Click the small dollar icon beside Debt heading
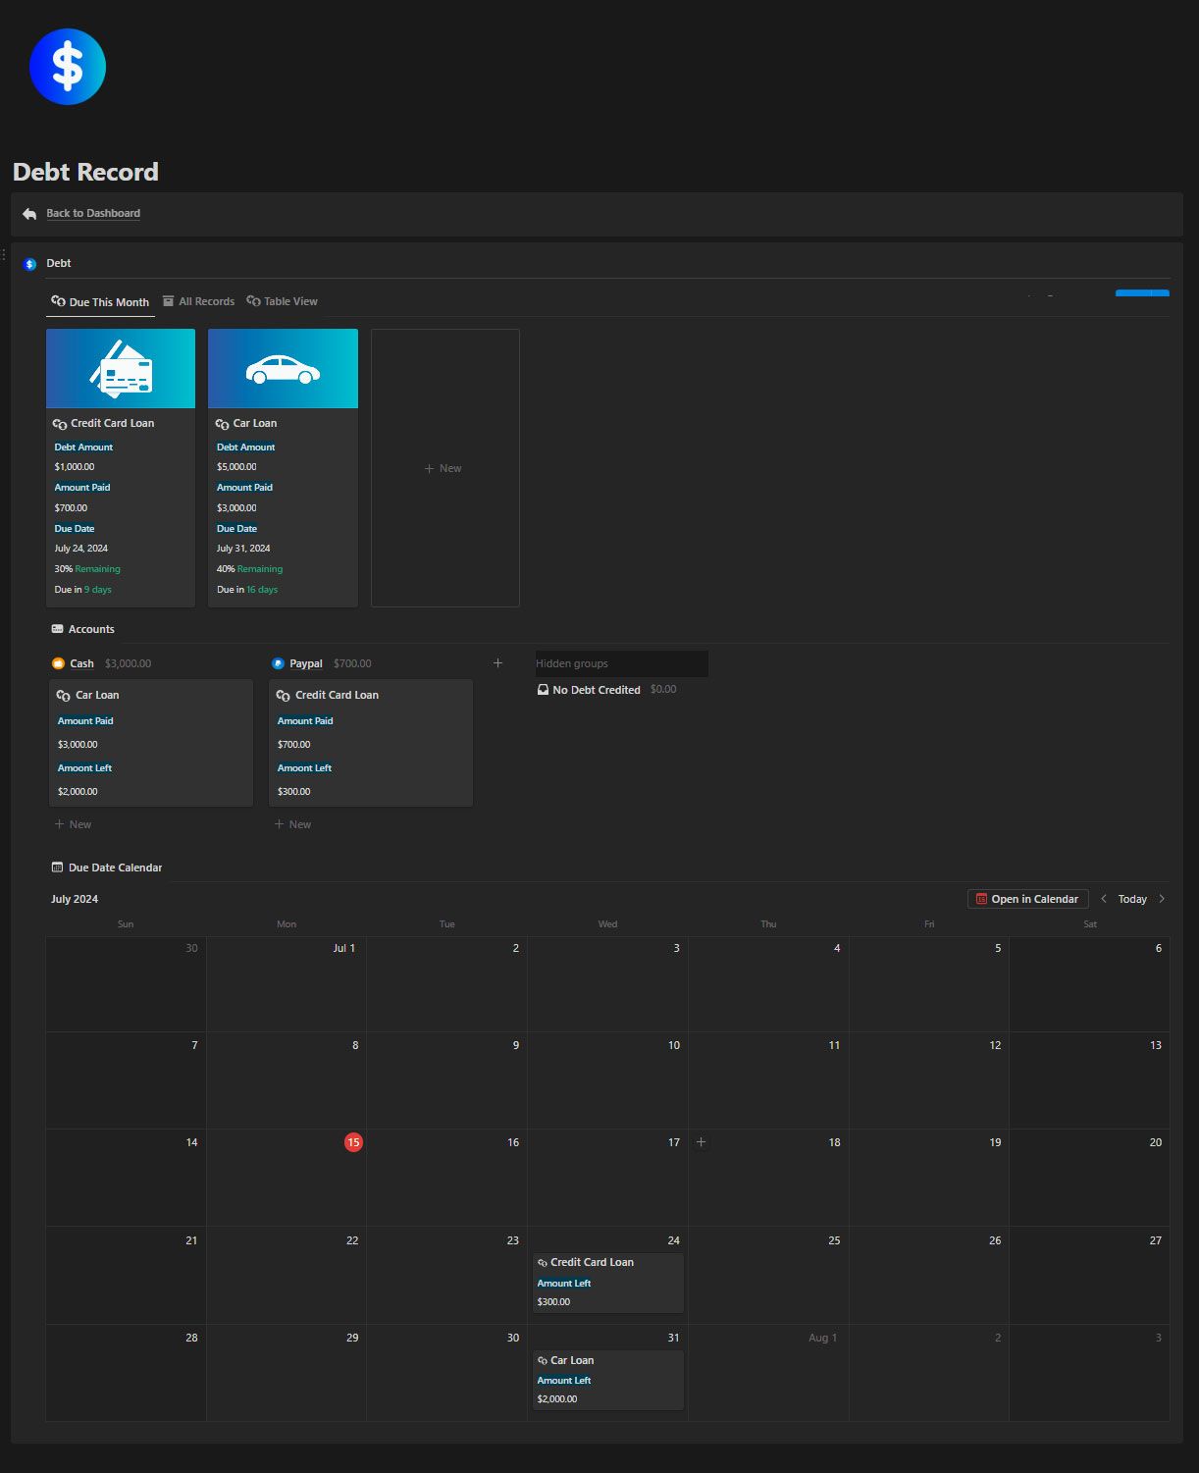This screenshot has height=1473, width=1199. [29, 263]
